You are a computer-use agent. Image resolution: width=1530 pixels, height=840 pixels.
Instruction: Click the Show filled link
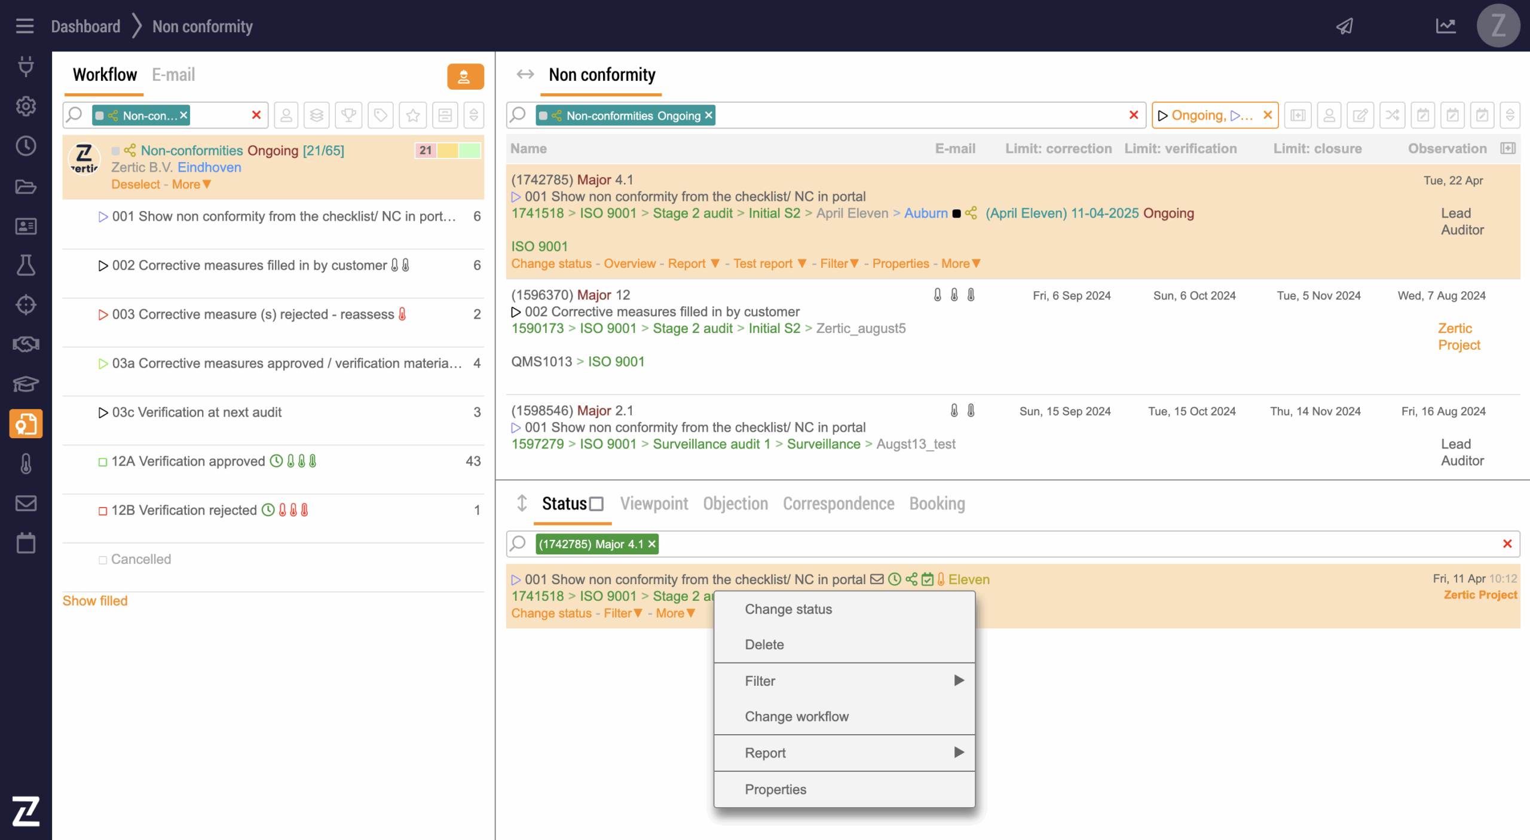[x=95, y=601]
